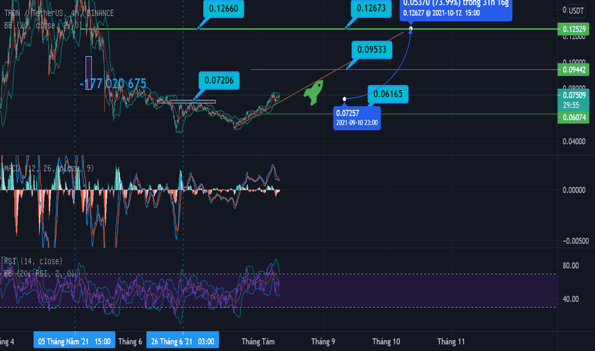Click the 0.12529 green price axis tag
Image resolution: width=595 pixels, height=351 pixels.
click(x=573, y=29)
